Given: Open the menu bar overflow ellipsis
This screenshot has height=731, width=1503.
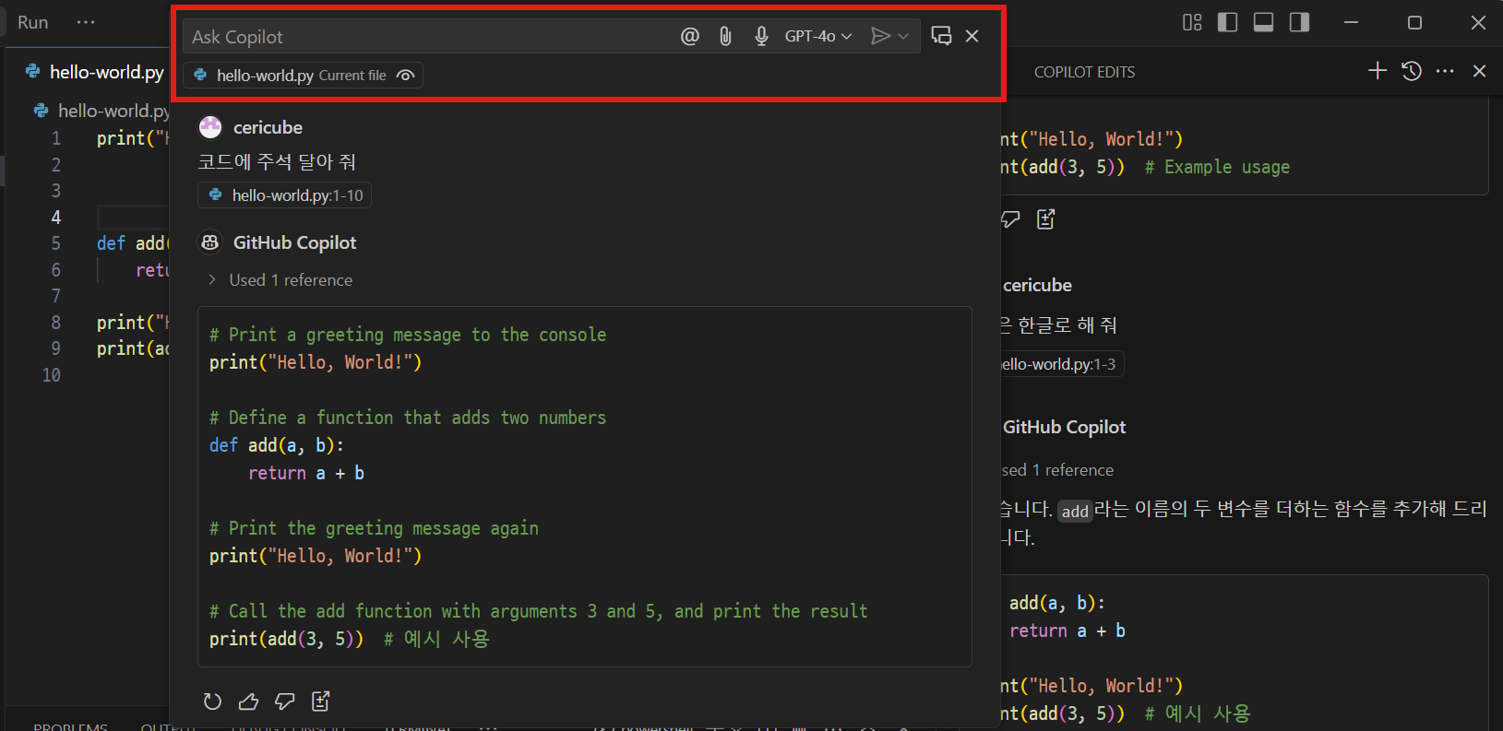Looking at the screenshot, I should click(x=86, y=22).
